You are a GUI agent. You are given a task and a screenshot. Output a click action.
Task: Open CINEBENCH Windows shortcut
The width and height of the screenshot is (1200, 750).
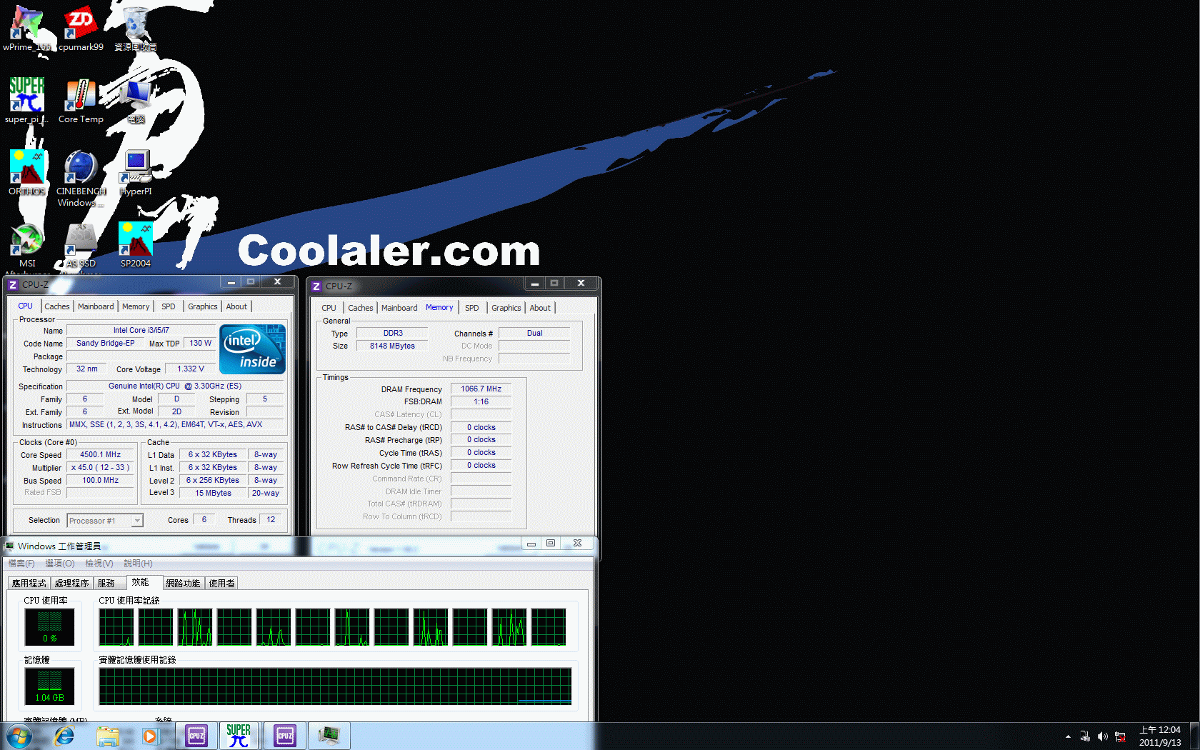point(81,178)
